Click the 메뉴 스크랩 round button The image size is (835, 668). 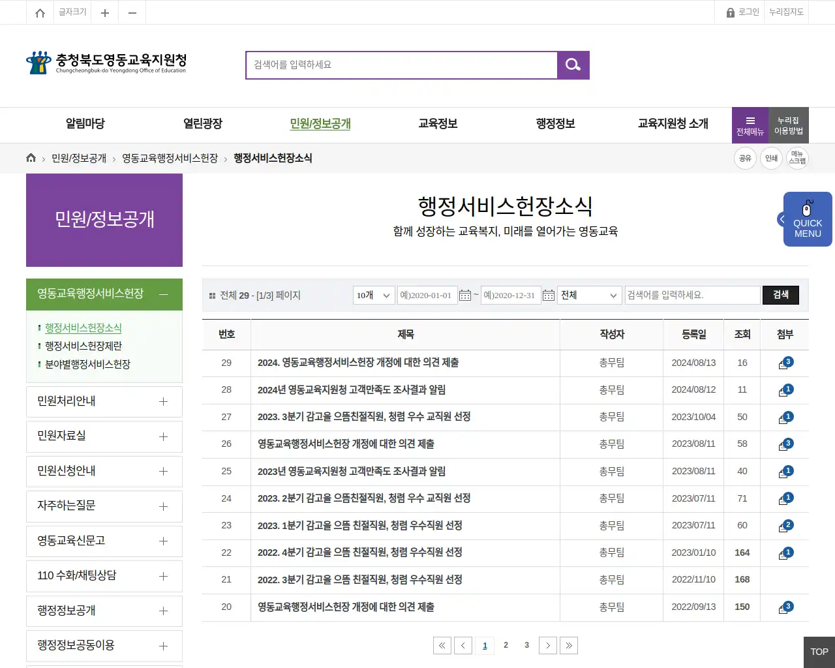tap(797, 158)
